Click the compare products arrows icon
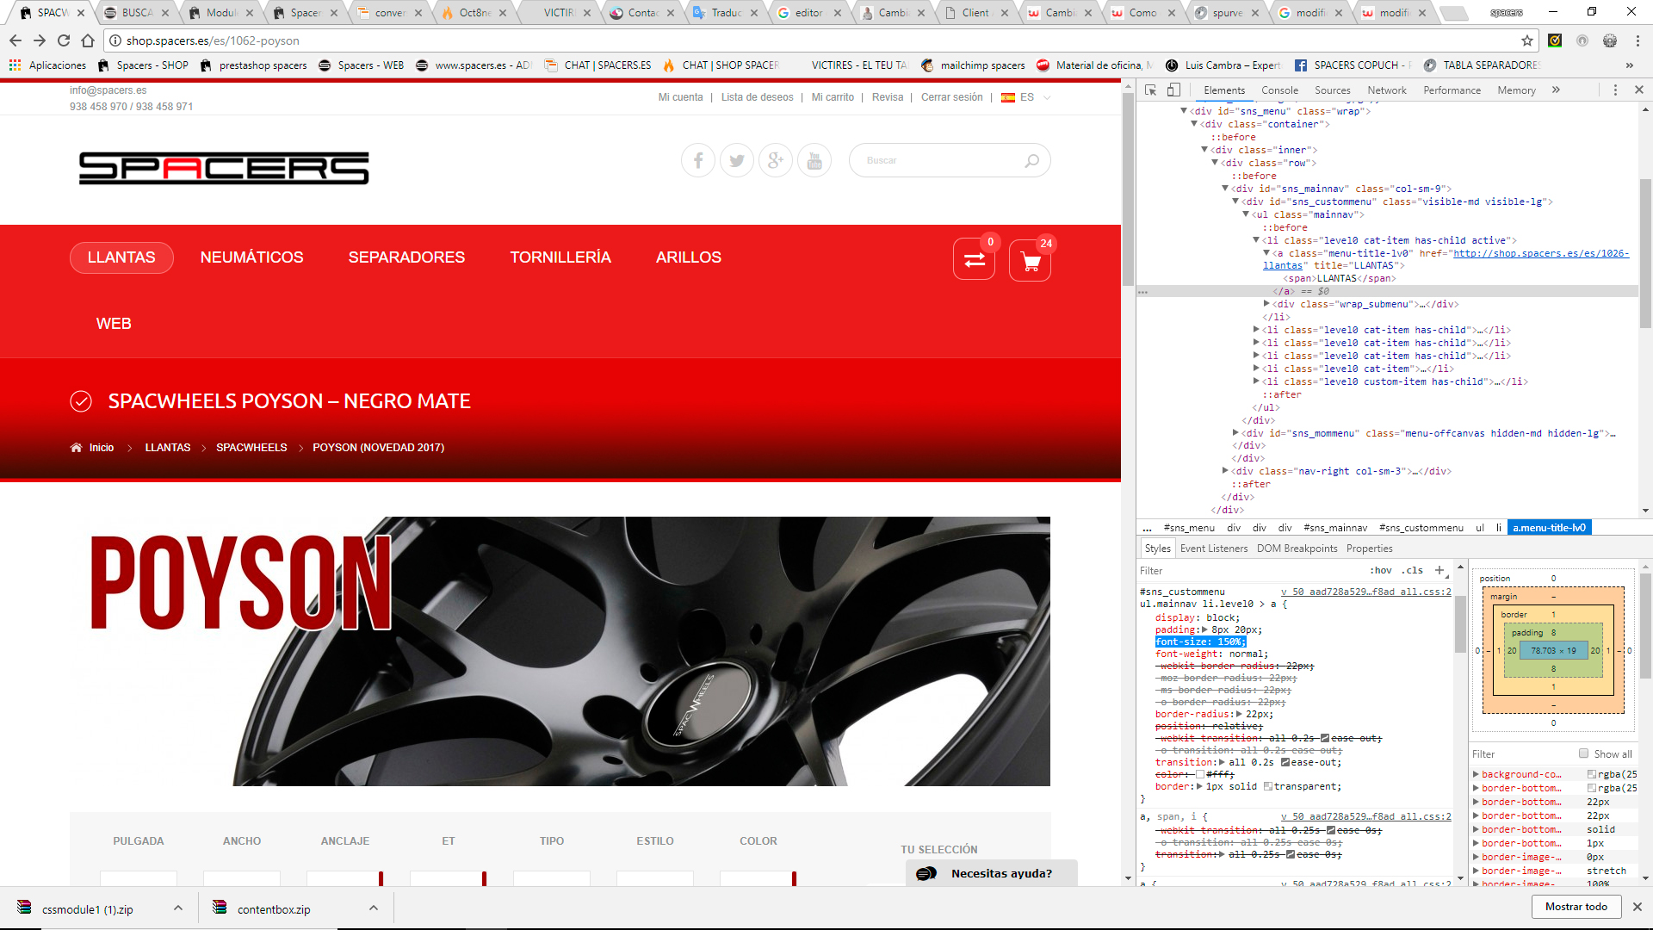 coord(974,260)
